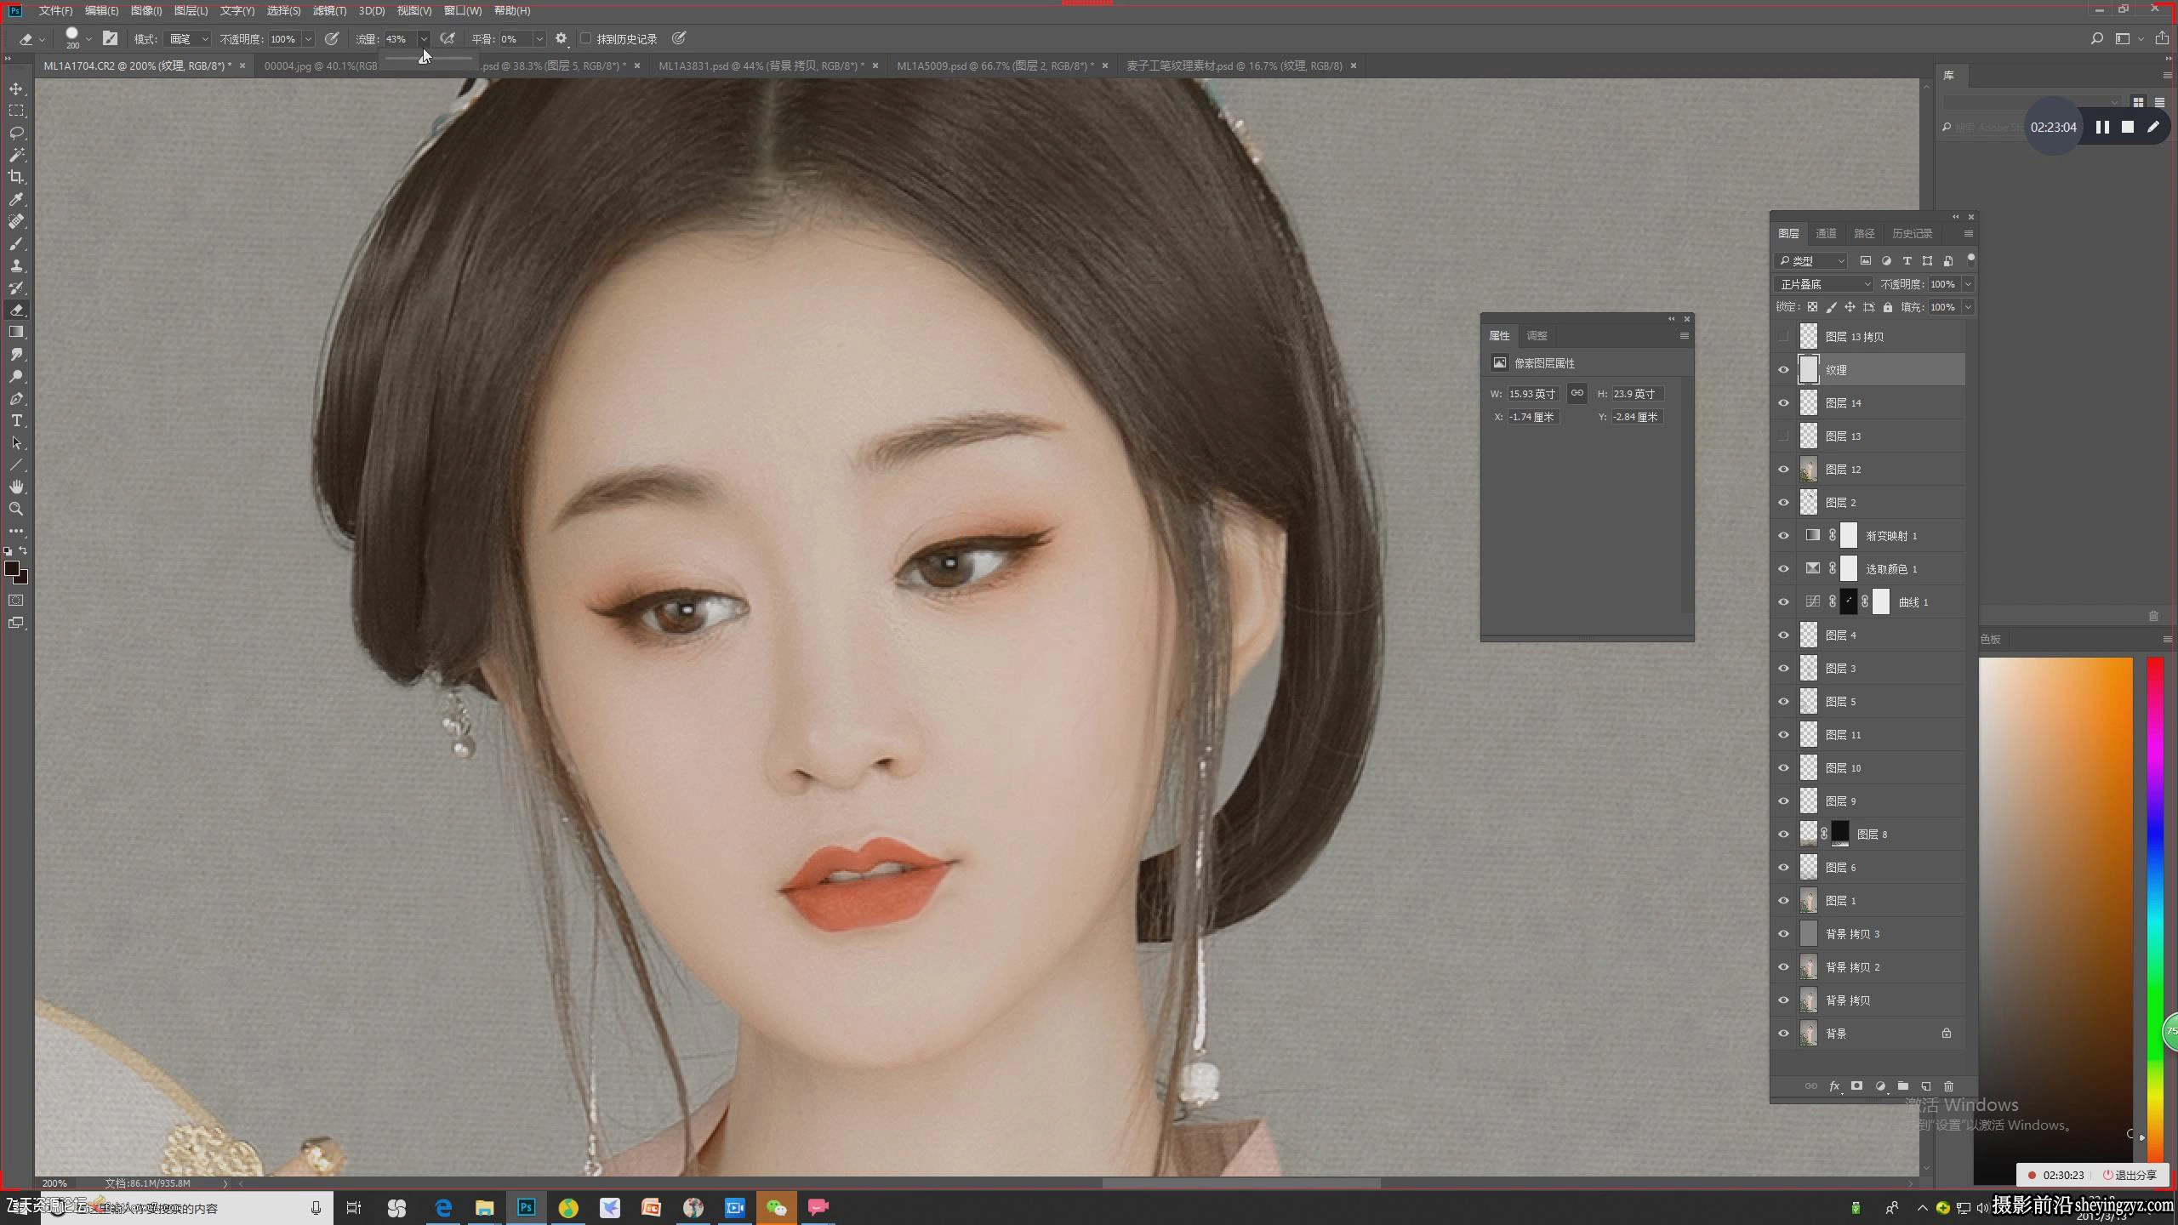Click the delete layer trash icon
Image resolution: width=2178 pixels, height=1225 pixels.
[x=1948, y=1086]
